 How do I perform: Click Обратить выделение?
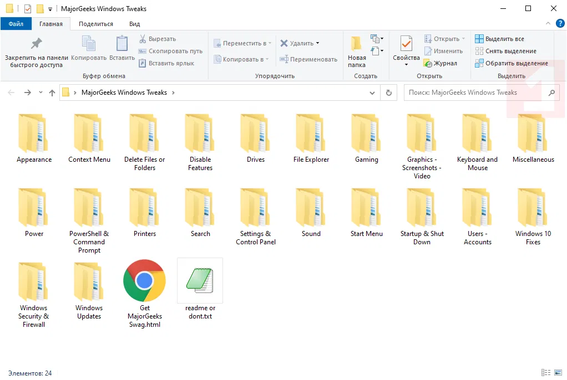coord(512,63)
